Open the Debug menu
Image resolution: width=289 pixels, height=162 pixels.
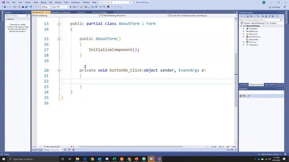coord(43,2)
